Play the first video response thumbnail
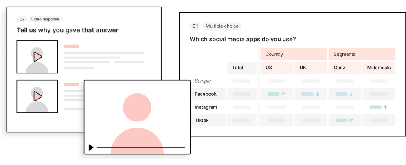This screenshot has width=406, height=165. click(37, 57)
